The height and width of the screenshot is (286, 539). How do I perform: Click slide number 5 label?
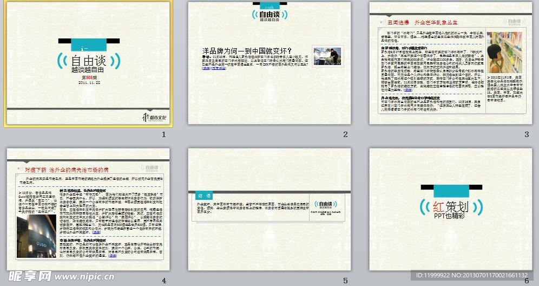click(345, 281)
